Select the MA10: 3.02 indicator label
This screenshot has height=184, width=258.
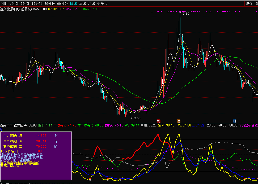tap(56, 9)
